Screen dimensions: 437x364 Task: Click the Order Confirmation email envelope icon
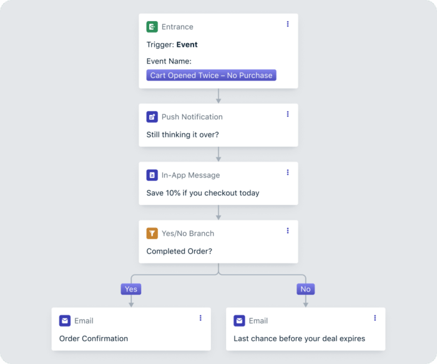65,321
